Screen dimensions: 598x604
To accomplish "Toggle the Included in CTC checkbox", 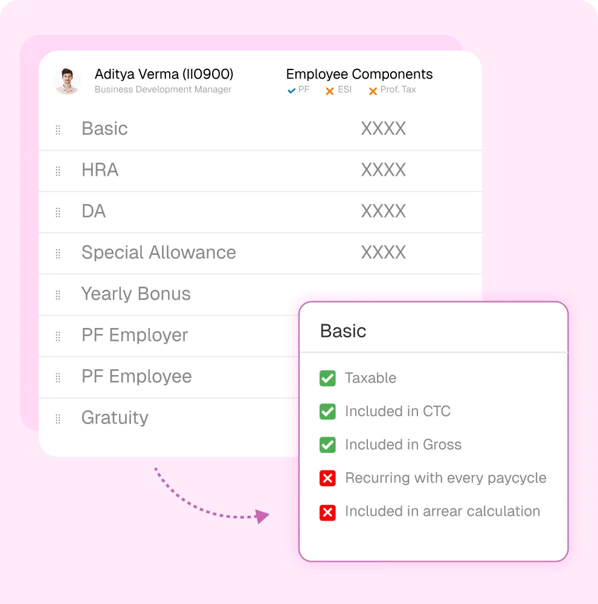I will point(327,411).
